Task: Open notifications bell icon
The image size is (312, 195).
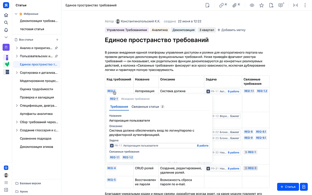Action: [6, 30]
